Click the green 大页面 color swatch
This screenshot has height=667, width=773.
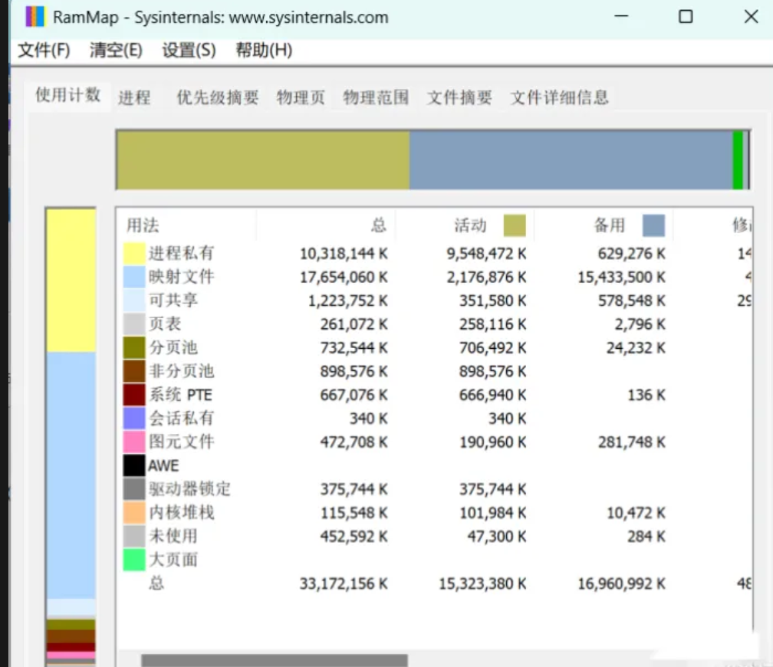133,560
